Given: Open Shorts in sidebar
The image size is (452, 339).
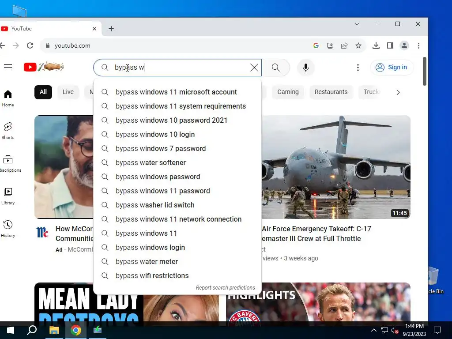Looking at the screenshot, I should pos(8,131).
